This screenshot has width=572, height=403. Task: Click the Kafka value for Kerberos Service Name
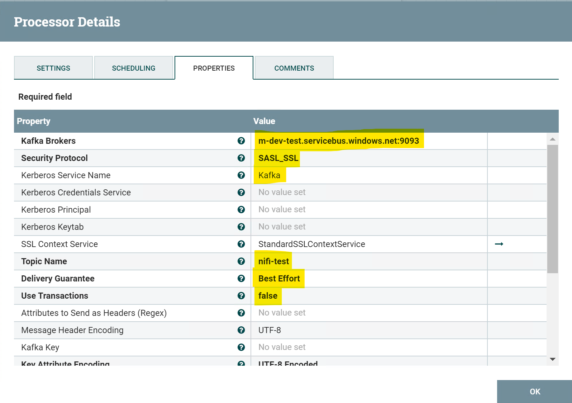(x=269, y=175)
